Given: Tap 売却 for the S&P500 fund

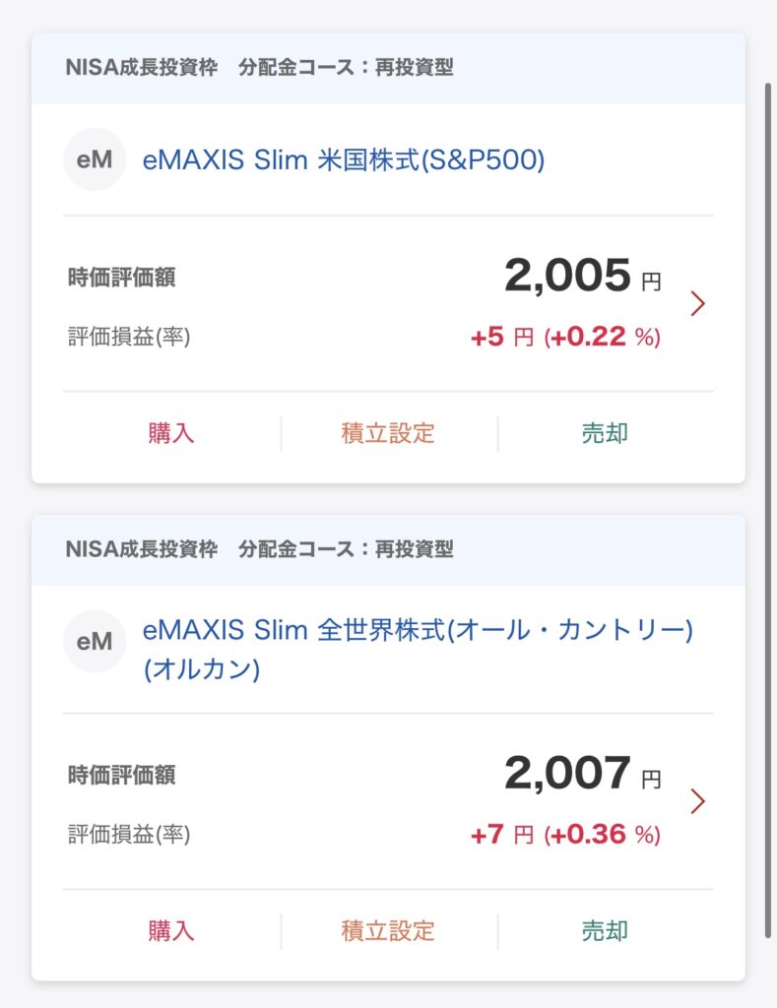Looking at the screenshot, I should (x=605, y=433).
